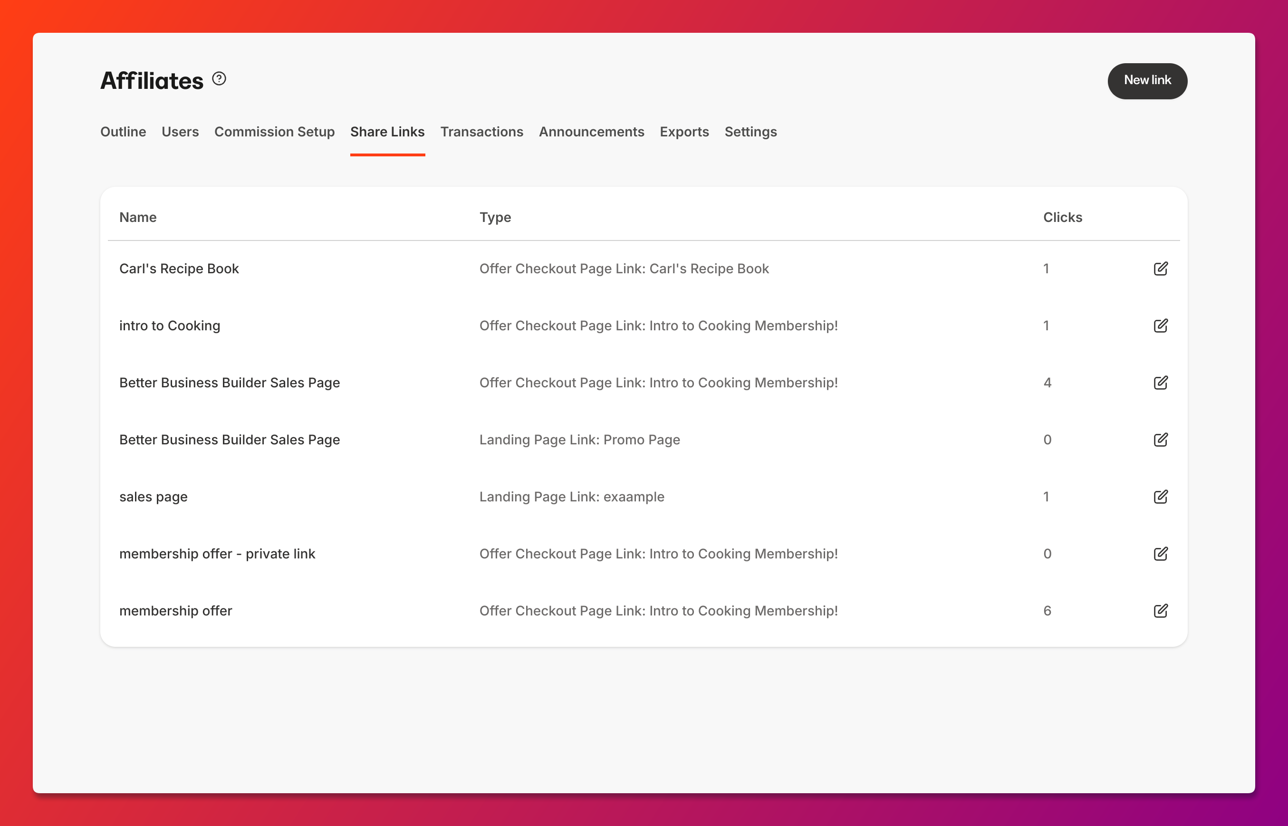This screenshot has width=1288, height=826.
Task: Click 'Landing Page Link: Promo Page' type
Action: pos(580,440)
